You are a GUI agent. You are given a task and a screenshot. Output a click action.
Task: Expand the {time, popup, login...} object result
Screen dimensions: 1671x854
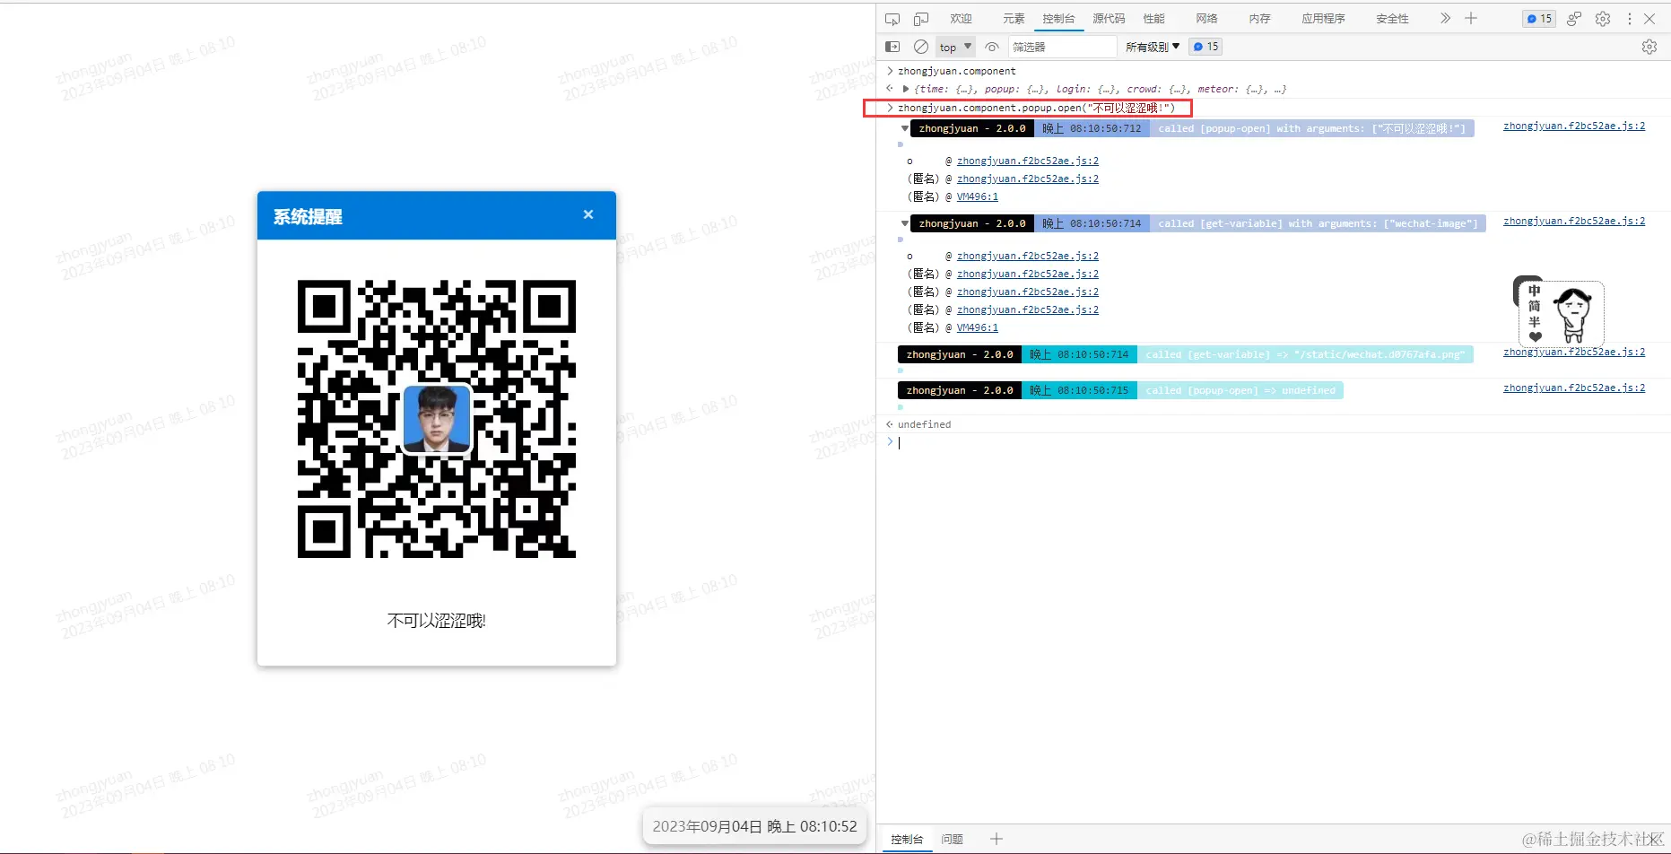click(x=906, y=89)
